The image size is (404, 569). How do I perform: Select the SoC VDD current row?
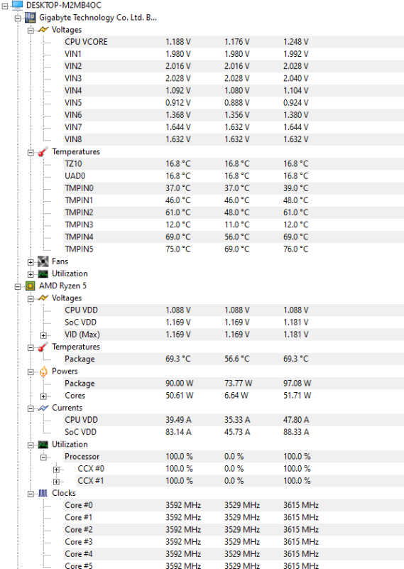tap(234, 432)
